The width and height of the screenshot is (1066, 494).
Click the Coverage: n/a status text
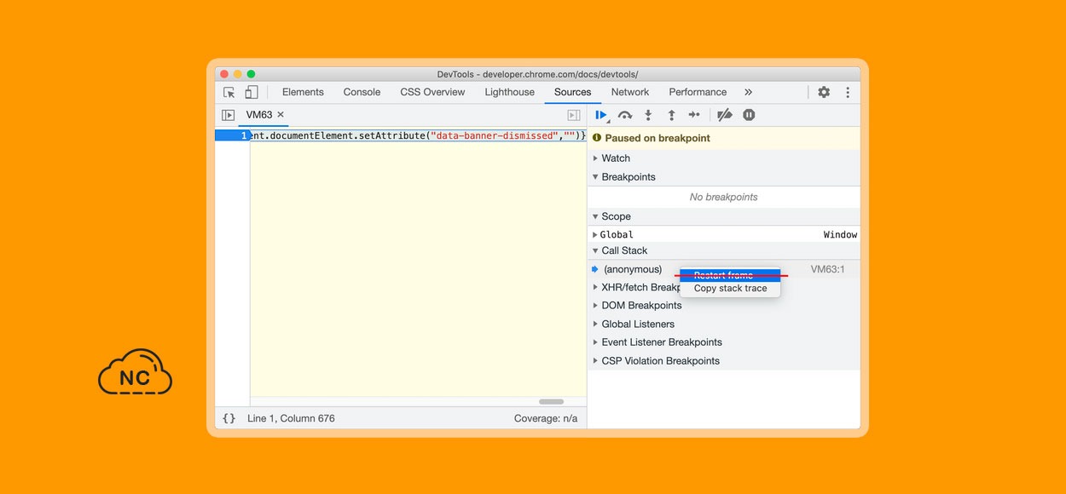coord(546,418)
